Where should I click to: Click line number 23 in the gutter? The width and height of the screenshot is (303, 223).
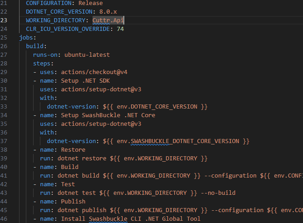[x=4, y=20]
